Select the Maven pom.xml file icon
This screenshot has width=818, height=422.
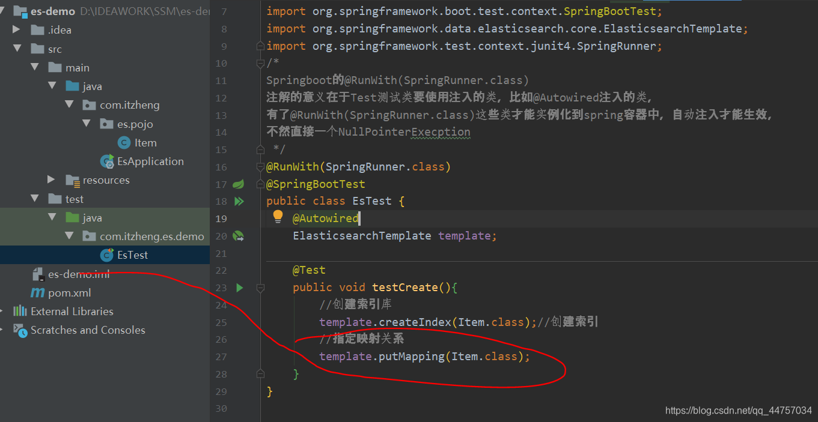coord(38,292)
